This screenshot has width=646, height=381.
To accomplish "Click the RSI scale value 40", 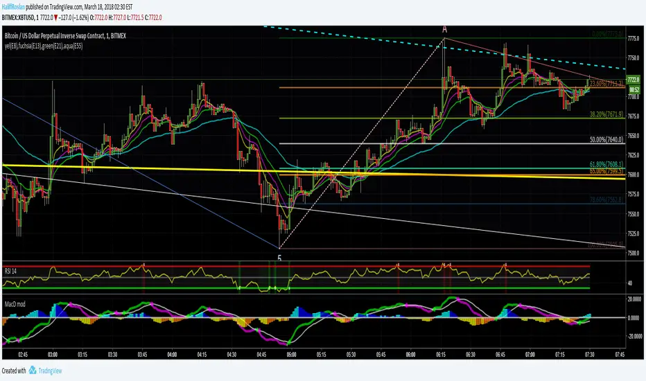I will click(x=629, y=283).
